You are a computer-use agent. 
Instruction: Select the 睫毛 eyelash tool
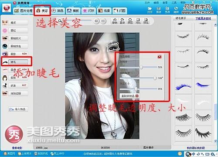18,62
